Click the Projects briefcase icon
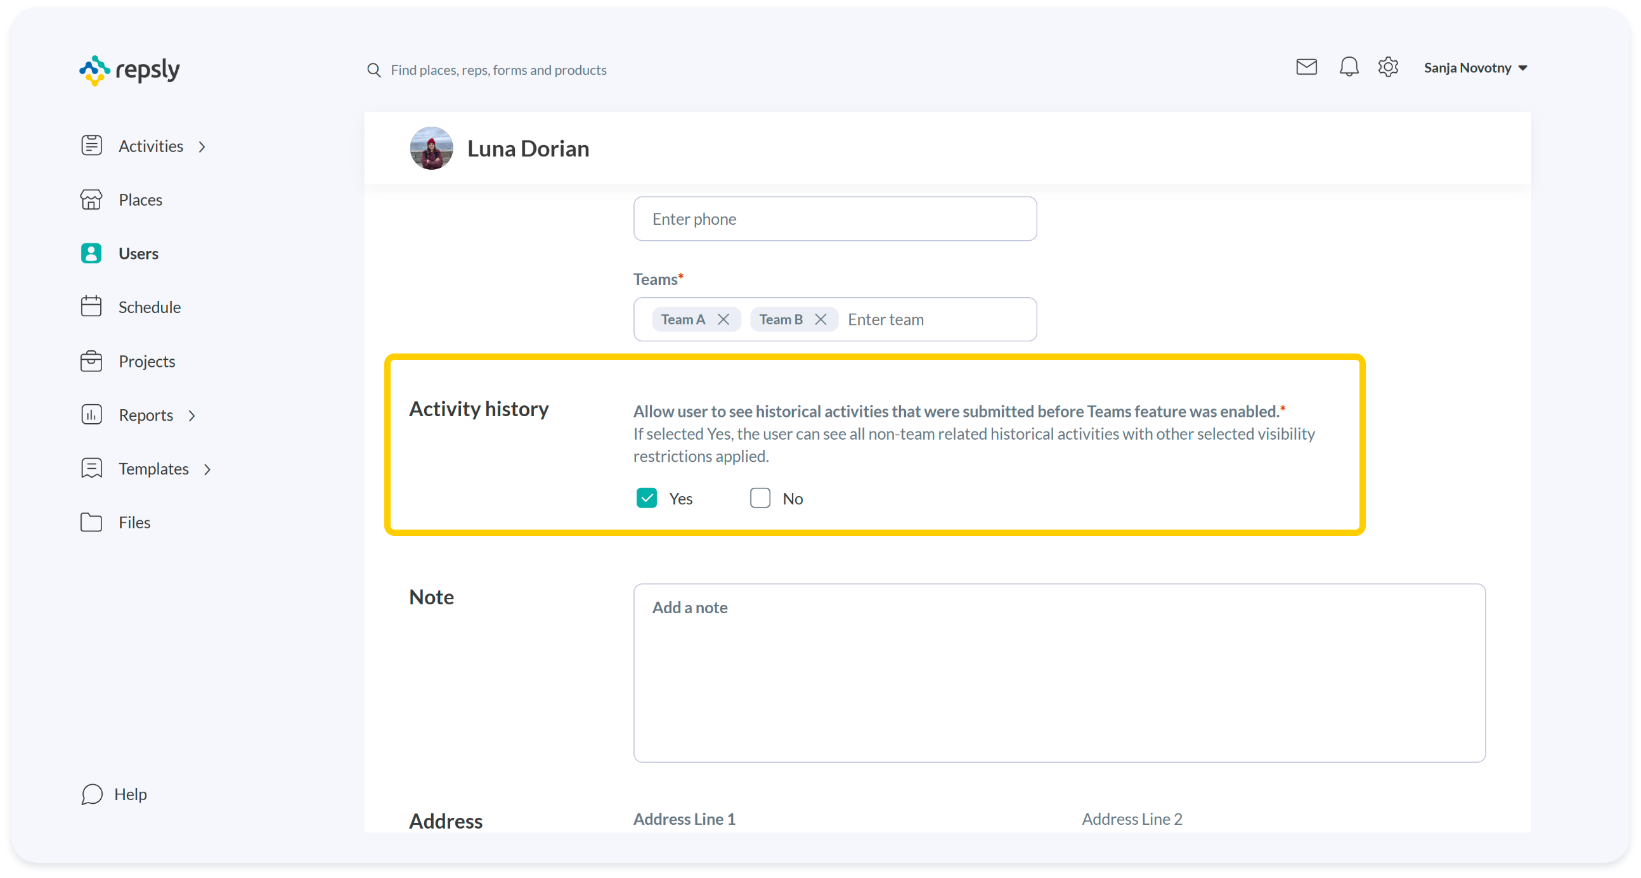The image size is (1641, 878). pos(91,360)
